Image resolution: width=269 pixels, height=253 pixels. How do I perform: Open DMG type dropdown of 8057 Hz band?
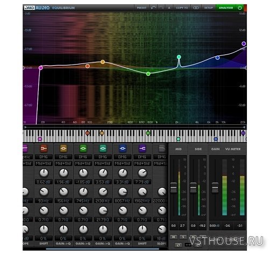coord(123,157)
